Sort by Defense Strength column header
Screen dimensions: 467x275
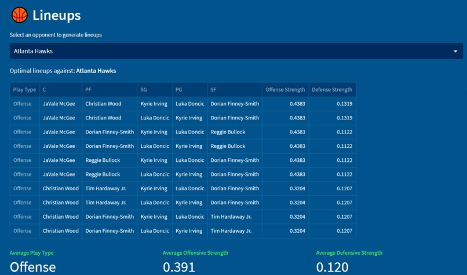coord(332,89)
